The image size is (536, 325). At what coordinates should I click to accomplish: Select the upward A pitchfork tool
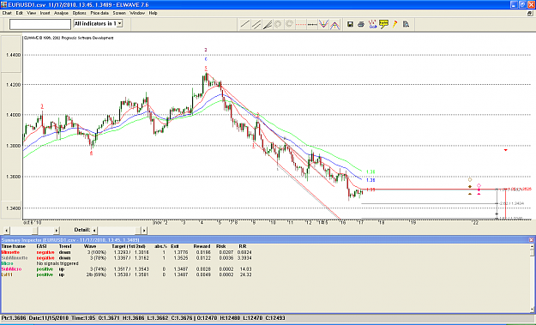click(334, 24)
